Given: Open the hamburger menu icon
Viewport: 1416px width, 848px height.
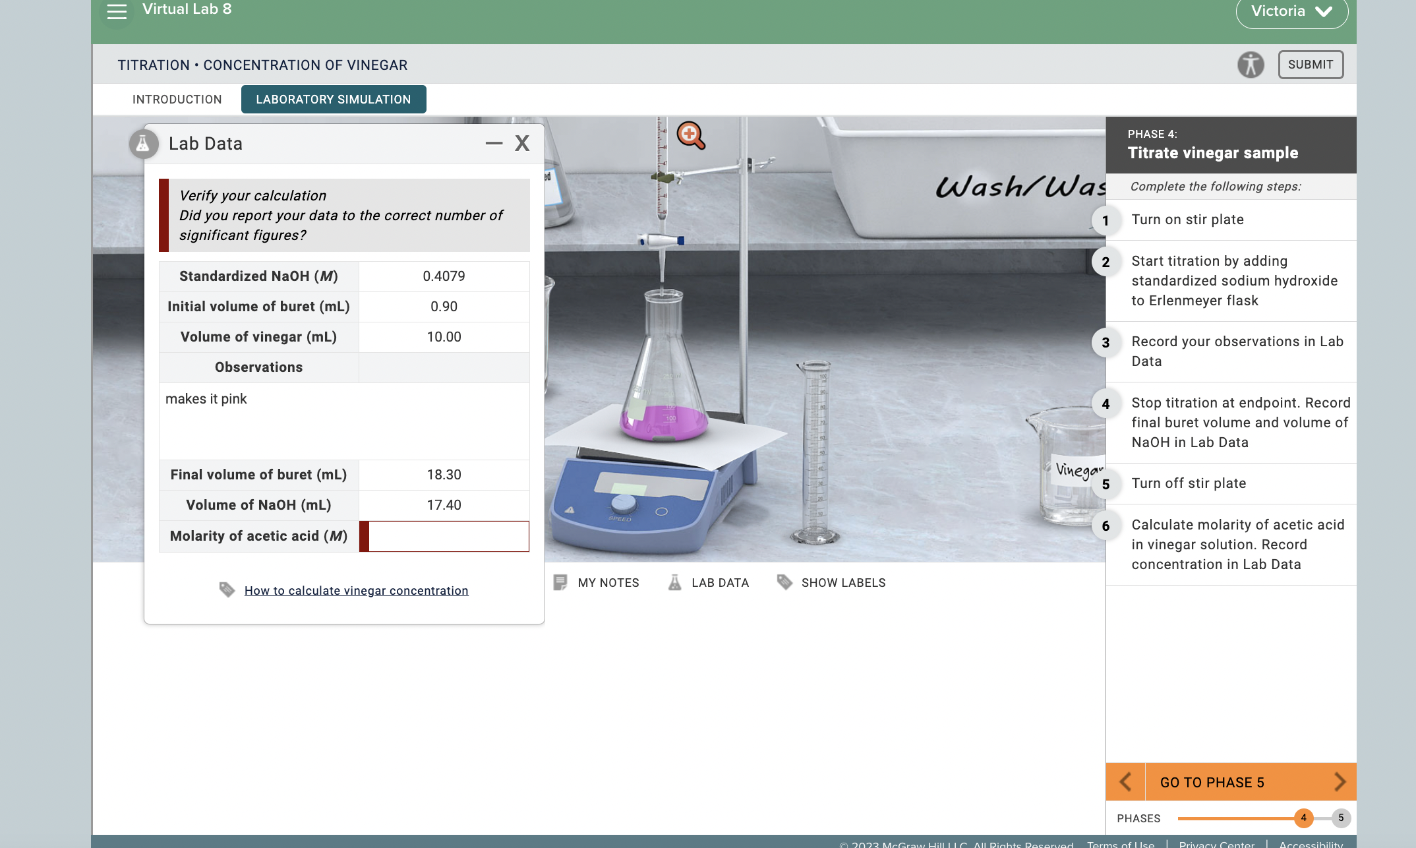Looking at the screenshot, I should click(x=117, y=11).
